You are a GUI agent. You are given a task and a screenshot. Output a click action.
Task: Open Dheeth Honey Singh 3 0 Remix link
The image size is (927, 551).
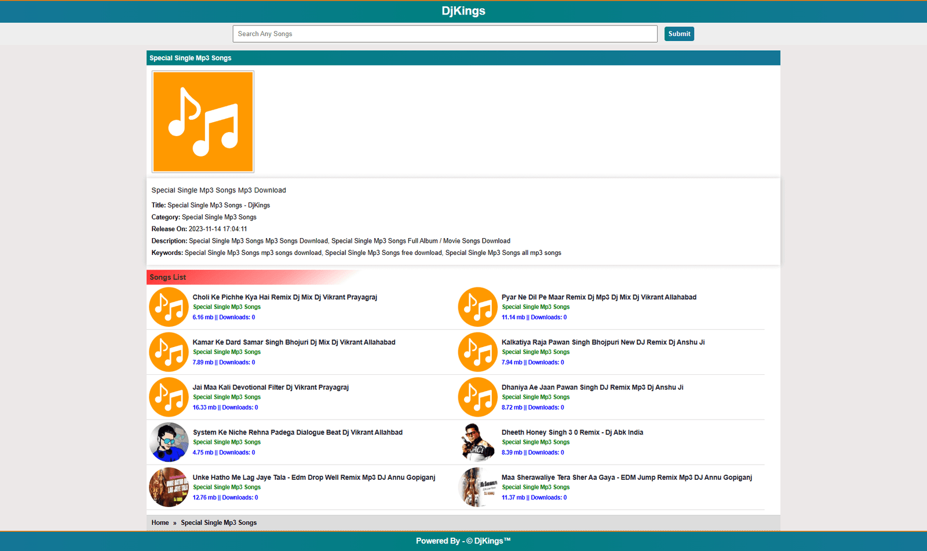click(572, 432)
